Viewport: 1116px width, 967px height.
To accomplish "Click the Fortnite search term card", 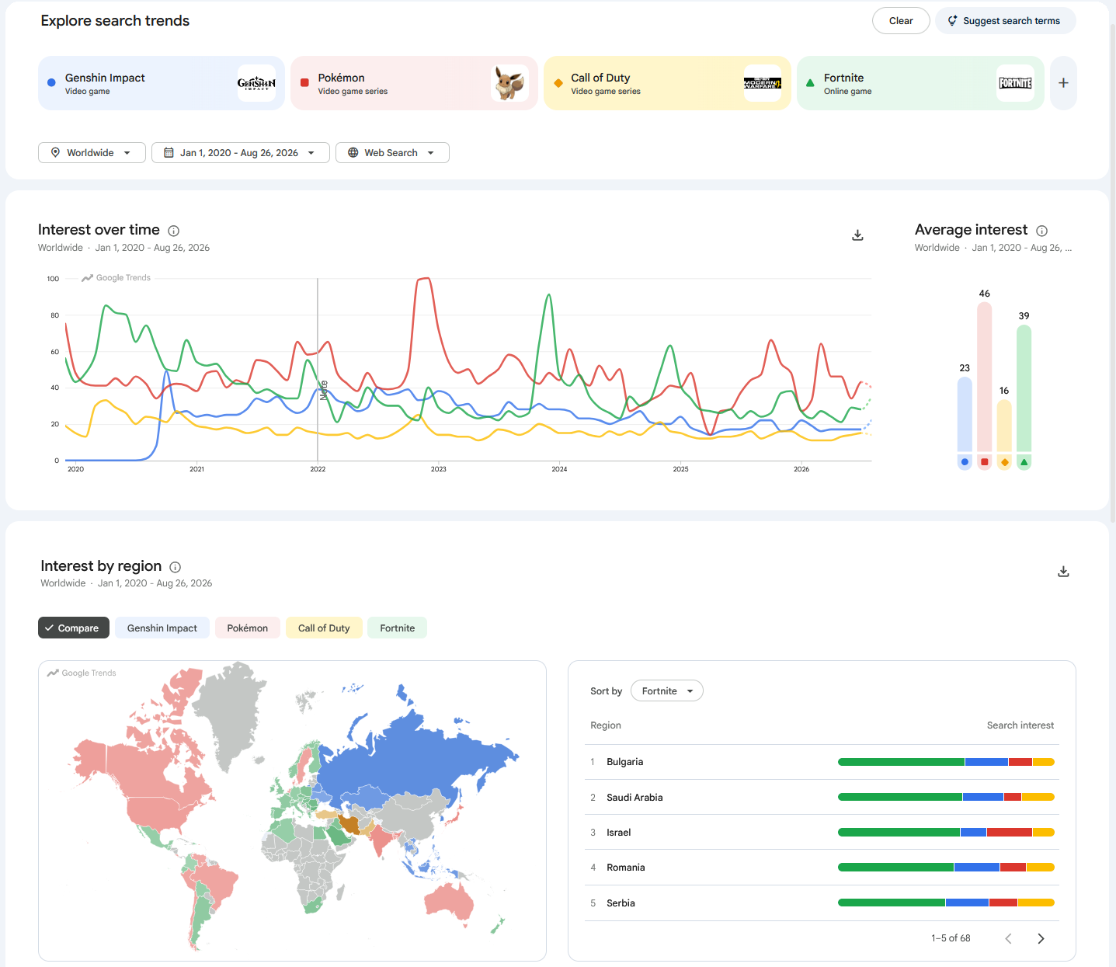I will [920, 83].
